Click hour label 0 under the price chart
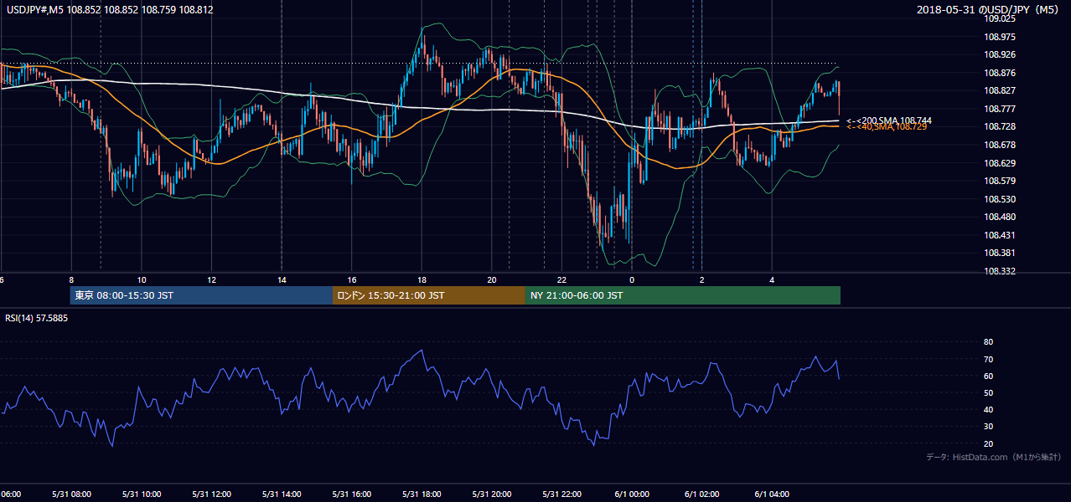 [632, 280]
